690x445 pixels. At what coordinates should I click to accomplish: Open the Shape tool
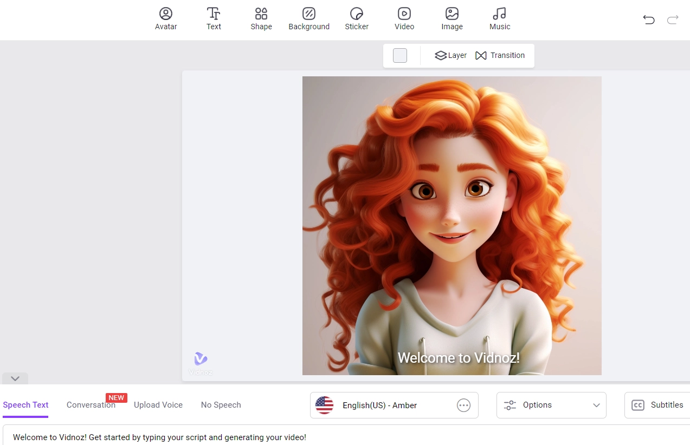(261, 19)
